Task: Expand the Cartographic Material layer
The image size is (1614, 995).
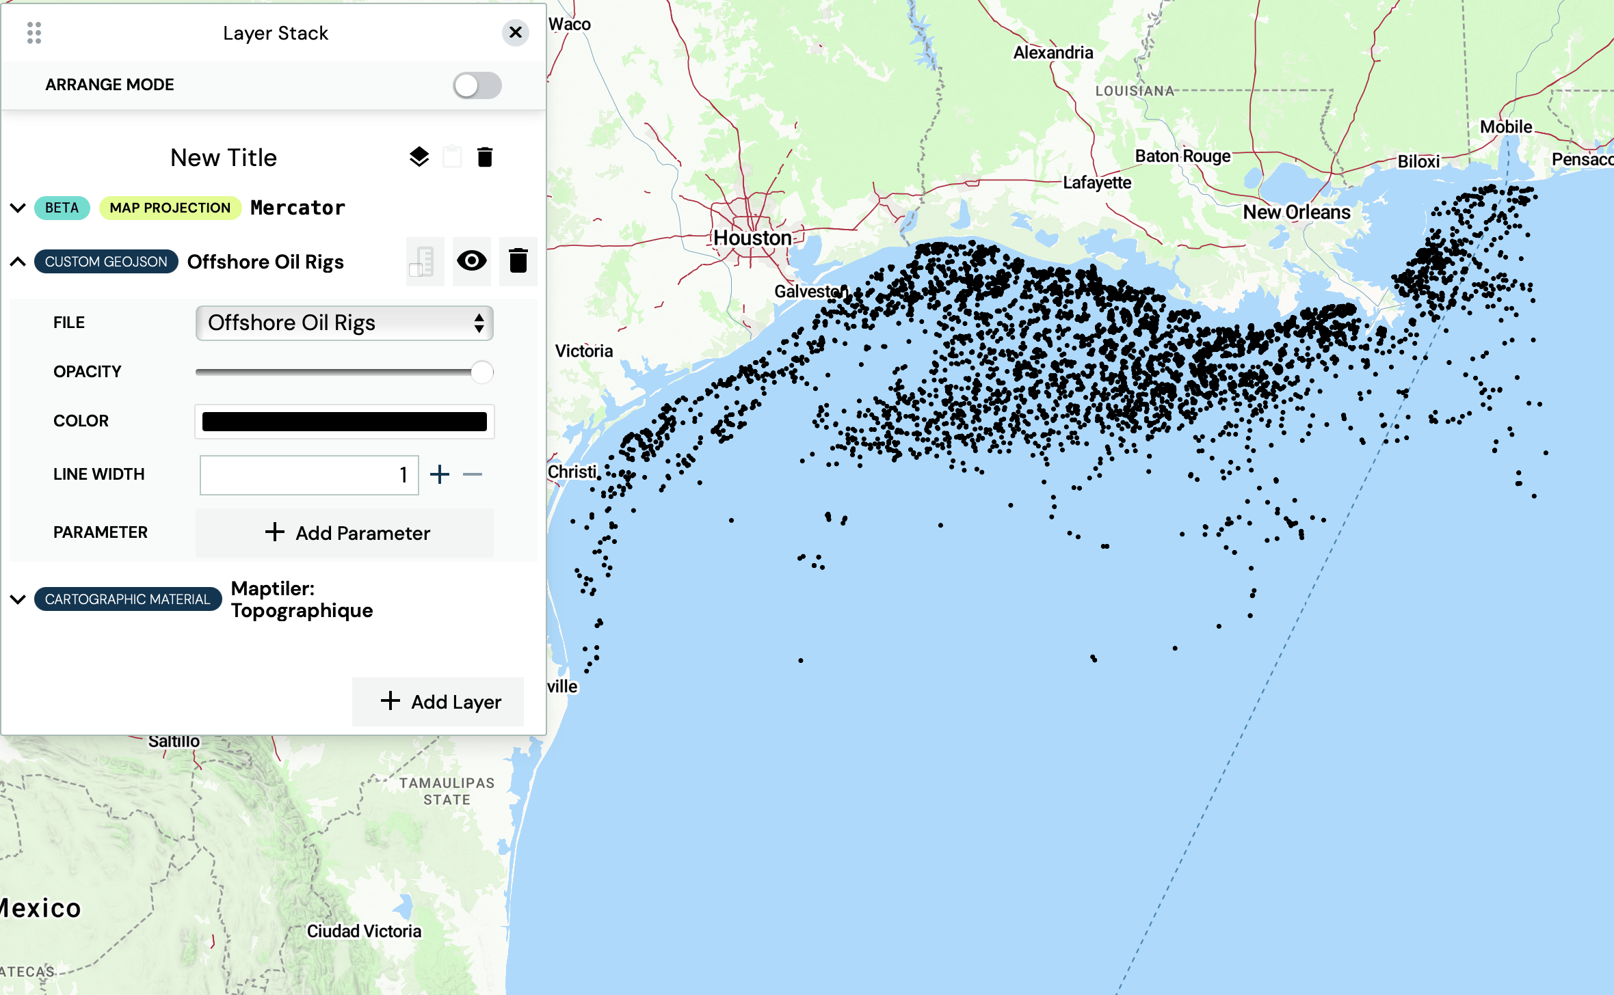Action: pos(18,599)
